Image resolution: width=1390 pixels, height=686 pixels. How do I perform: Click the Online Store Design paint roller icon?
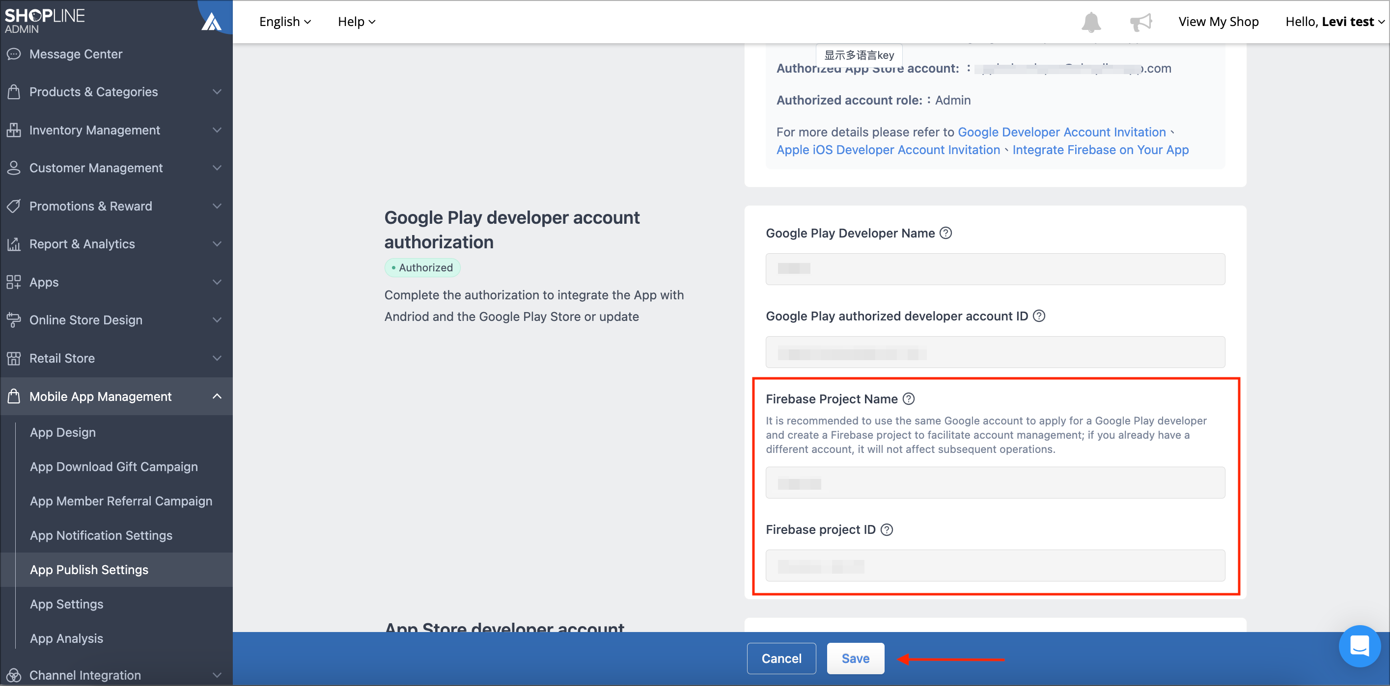point(14,320)
